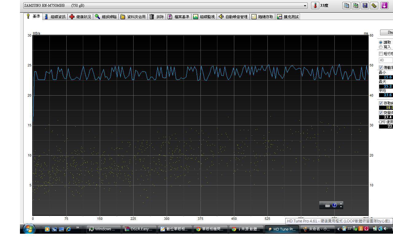Switch to the DSLR.Easy taskbar window
This screenshot has height=246, width=393.
tap(139, 229)
